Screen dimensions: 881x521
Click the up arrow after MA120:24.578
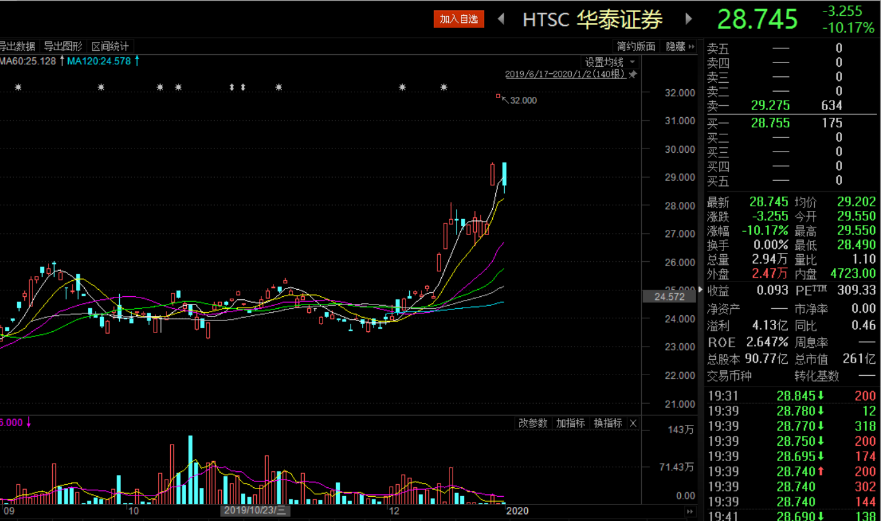click(x=137, y=61)
